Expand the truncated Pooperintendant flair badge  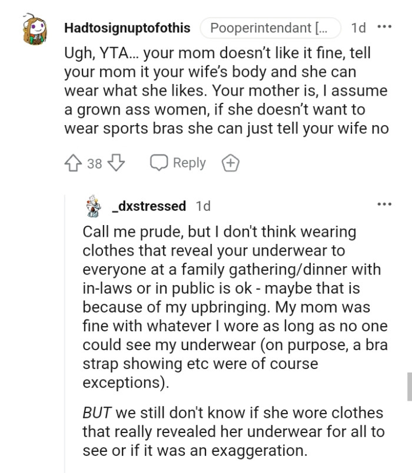click(x=270, y=27)
